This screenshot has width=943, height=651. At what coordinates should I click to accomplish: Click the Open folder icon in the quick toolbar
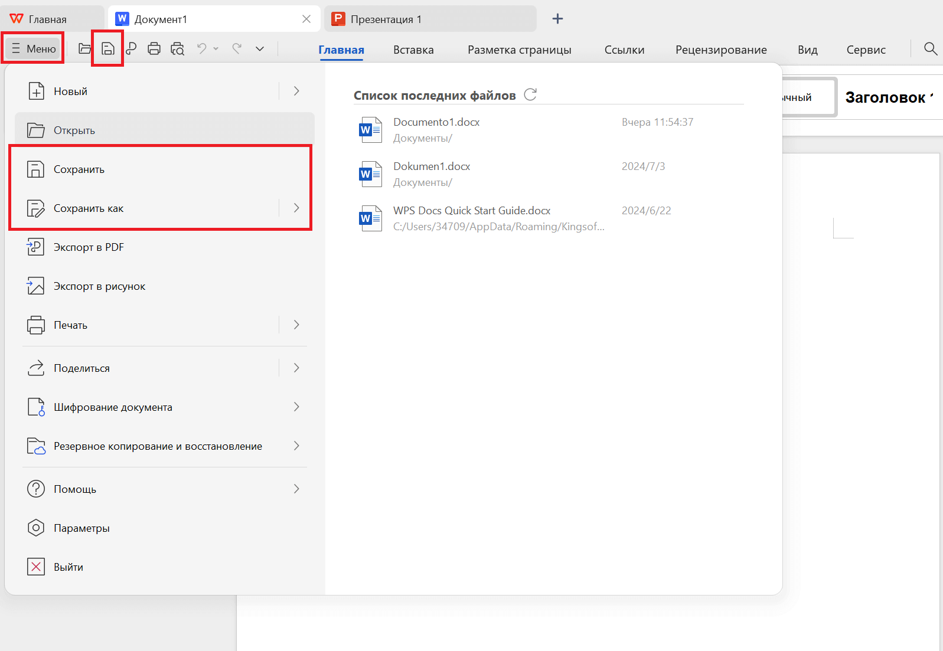coord(84,49)
